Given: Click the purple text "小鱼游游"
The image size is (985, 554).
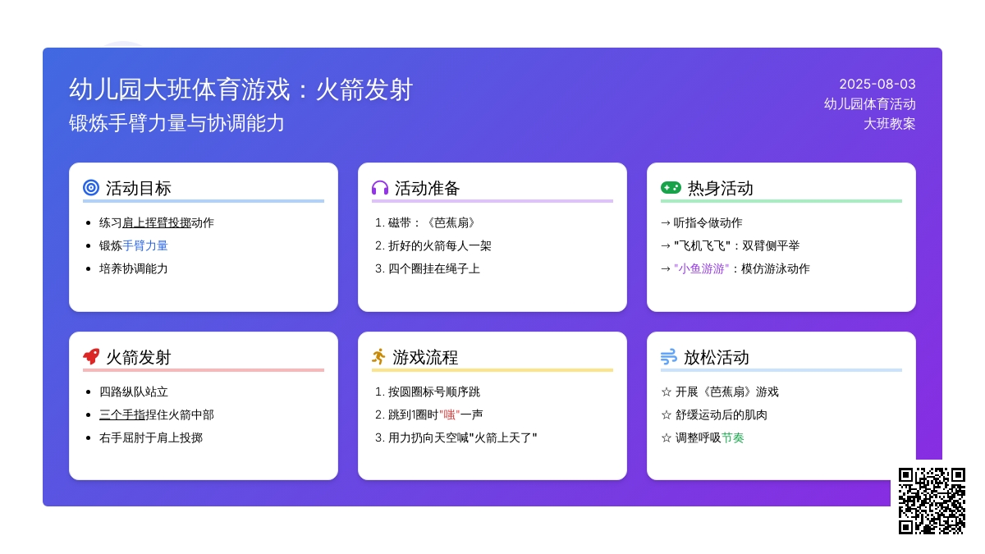Looking at the screenshot, I should tap(702, 268).
